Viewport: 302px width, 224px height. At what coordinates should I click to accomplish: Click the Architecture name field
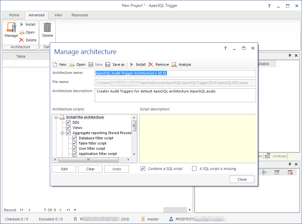[x=175, y=74]
